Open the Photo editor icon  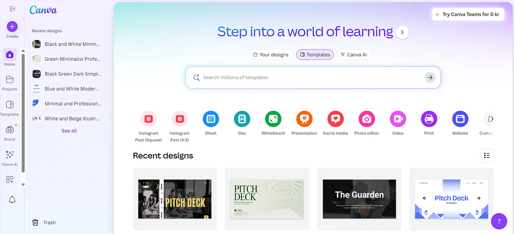[x=366, y=119]
